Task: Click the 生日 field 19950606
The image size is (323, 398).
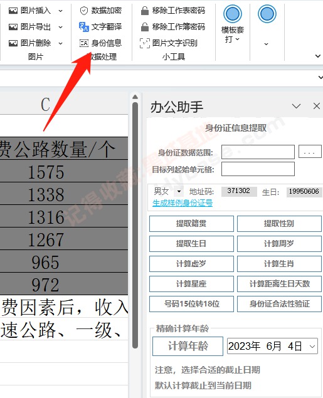Action: click(x=304, y=192)
